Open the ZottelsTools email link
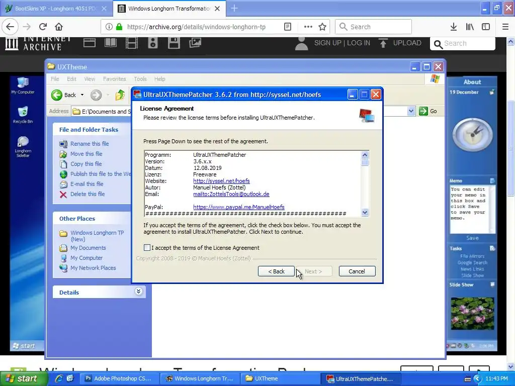The width and height of the screenshot is (515, 386). [x=231, y=194]
